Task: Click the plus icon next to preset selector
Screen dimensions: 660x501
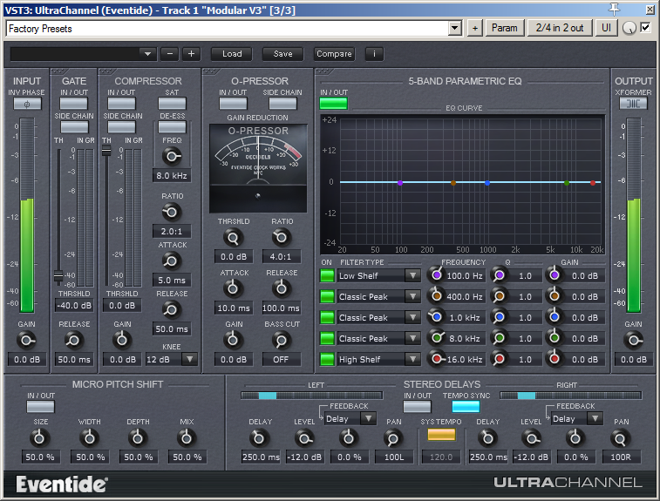Action: pos(192,54)
